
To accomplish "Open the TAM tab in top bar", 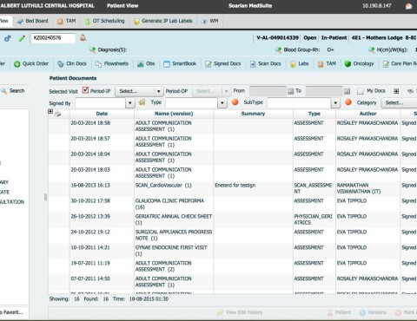I will 67,21.
